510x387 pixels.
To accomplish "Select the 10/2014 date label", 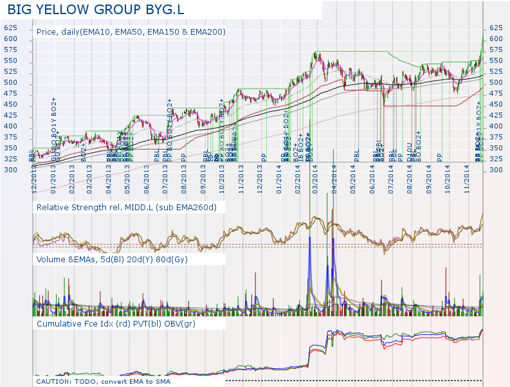I will tap(448, 179).
